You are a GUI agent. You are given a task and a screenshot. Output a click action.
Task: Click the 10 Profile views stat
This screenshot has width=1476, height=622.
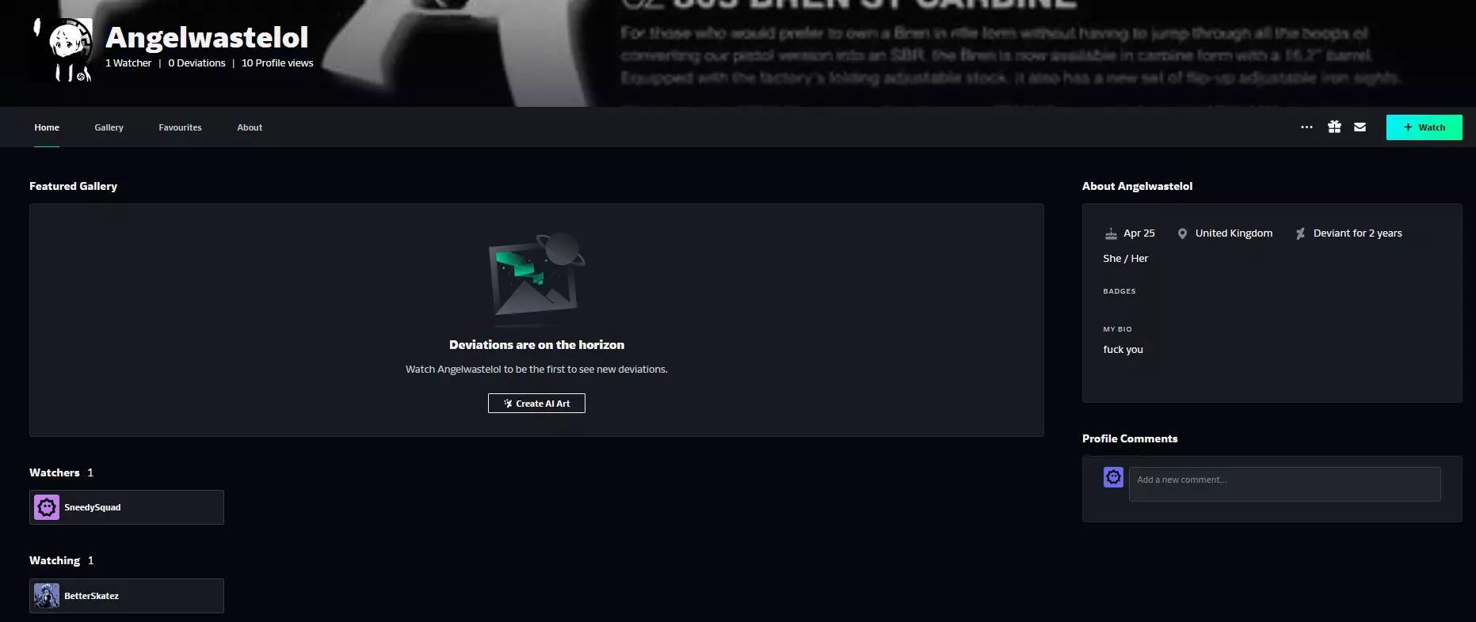pos(277,63)
